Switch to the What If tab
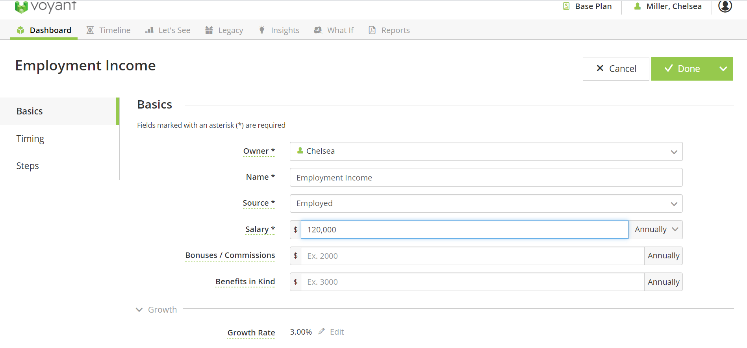This screenshot has height=348, width=747. click(334, 30)
